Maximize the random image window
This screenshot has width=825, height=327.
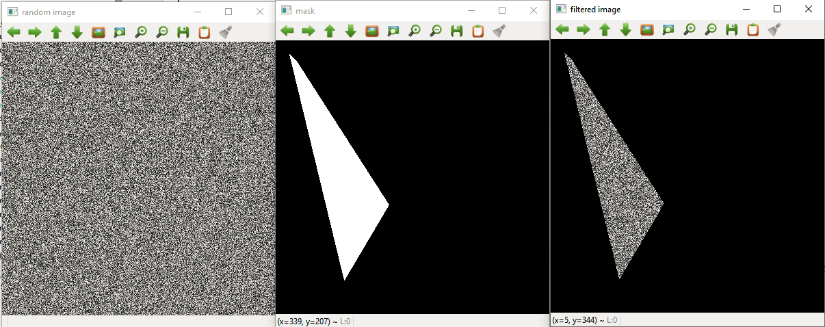[228, 12]
